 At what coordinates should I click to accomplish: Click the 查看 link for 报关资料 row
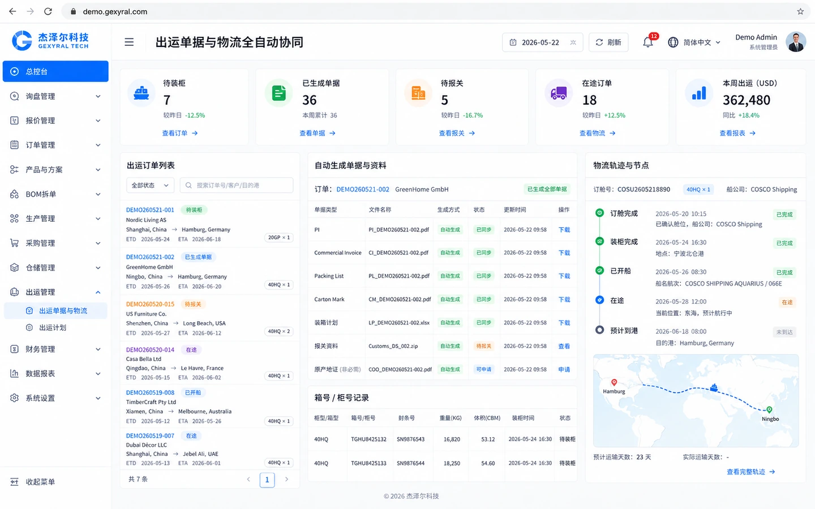(564, 346)
